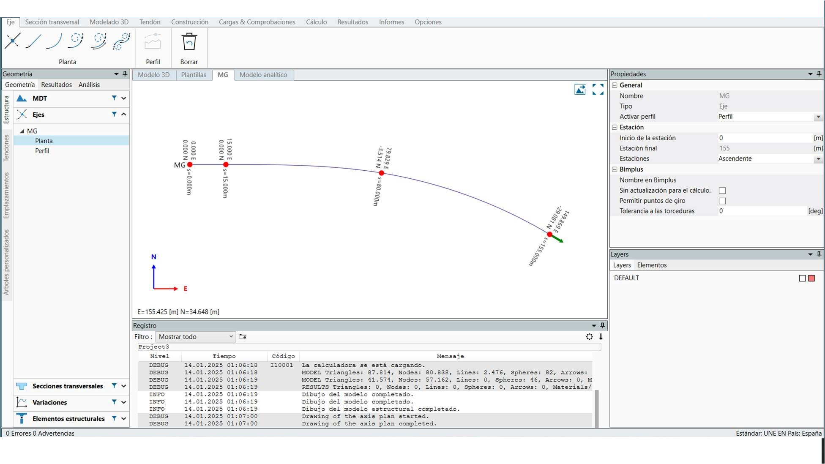Screen dimensions: 825x464
Task: Toggle the DEFAULT layer white checkbox
Action: tap(802, 278)
